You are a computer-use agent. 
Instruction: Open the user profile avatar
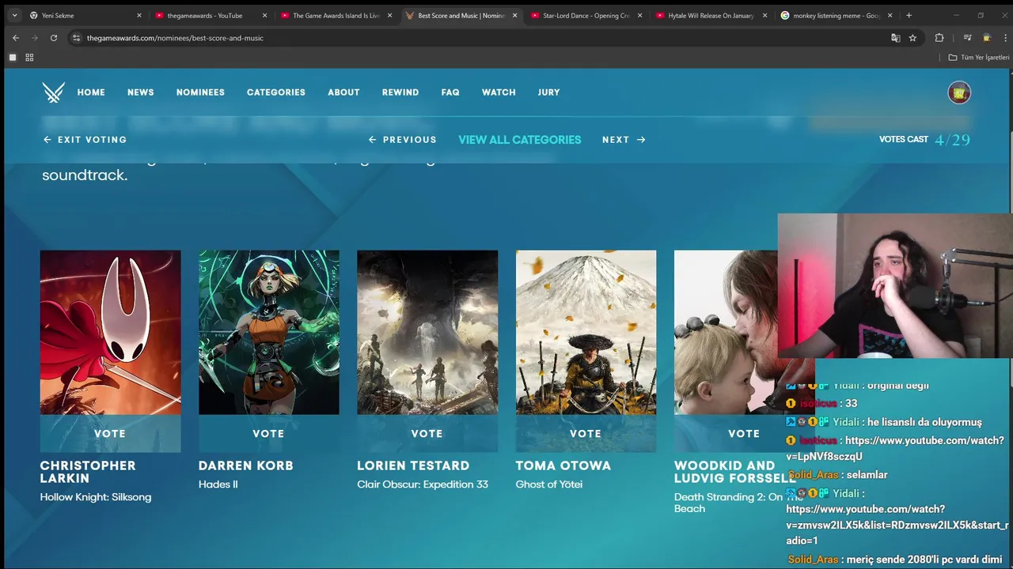[959, 92]
